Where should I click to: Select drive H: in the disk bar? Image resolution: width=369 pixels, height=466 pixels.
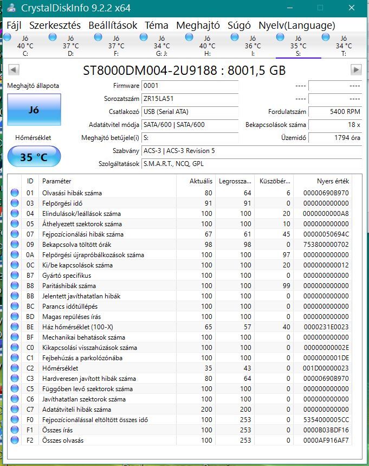(x=207, y=46)
